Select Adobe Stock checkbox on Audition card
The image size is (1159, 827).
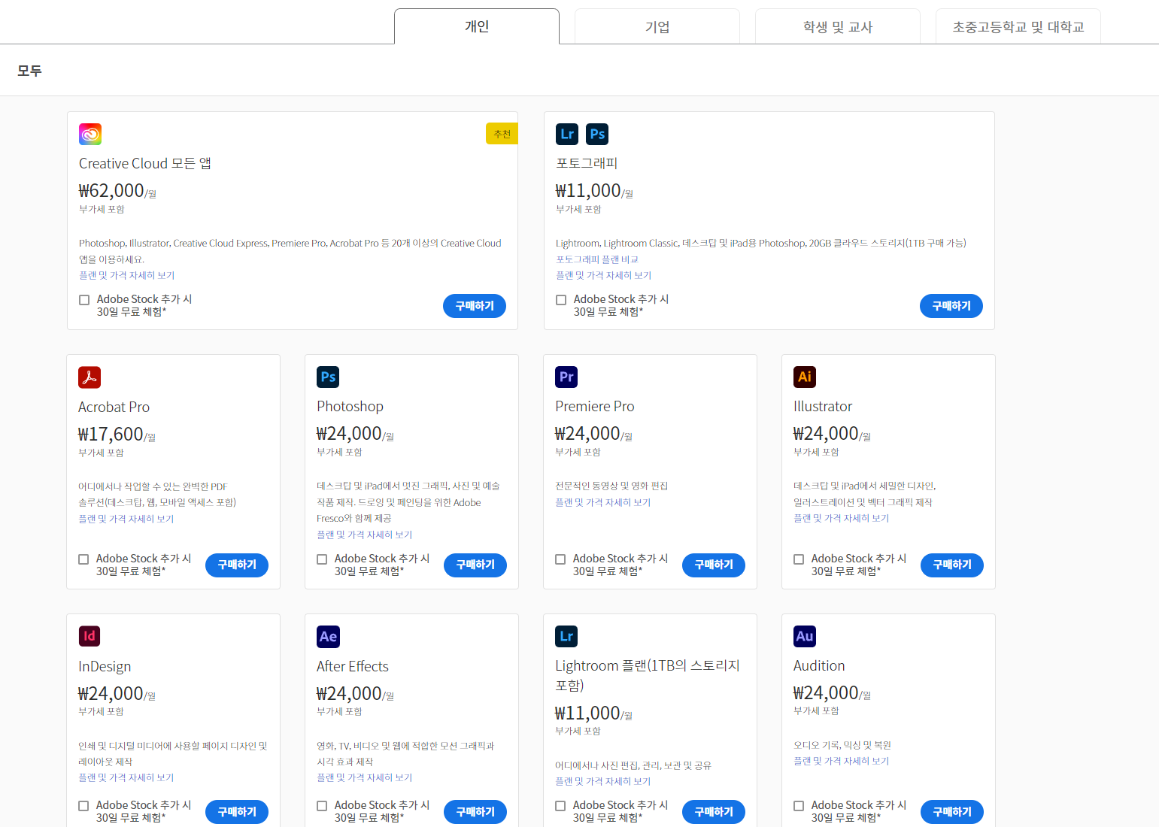coord(799,806)
